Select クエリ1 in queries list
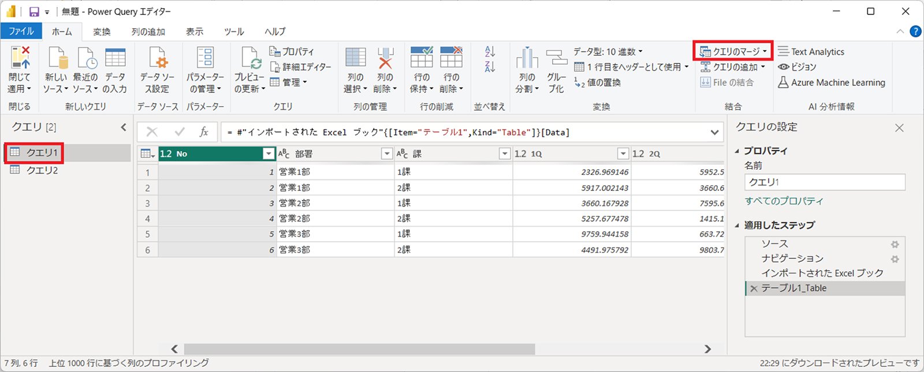Image resolution: width=924 pixels, height=372 pixels. point(68,153)
